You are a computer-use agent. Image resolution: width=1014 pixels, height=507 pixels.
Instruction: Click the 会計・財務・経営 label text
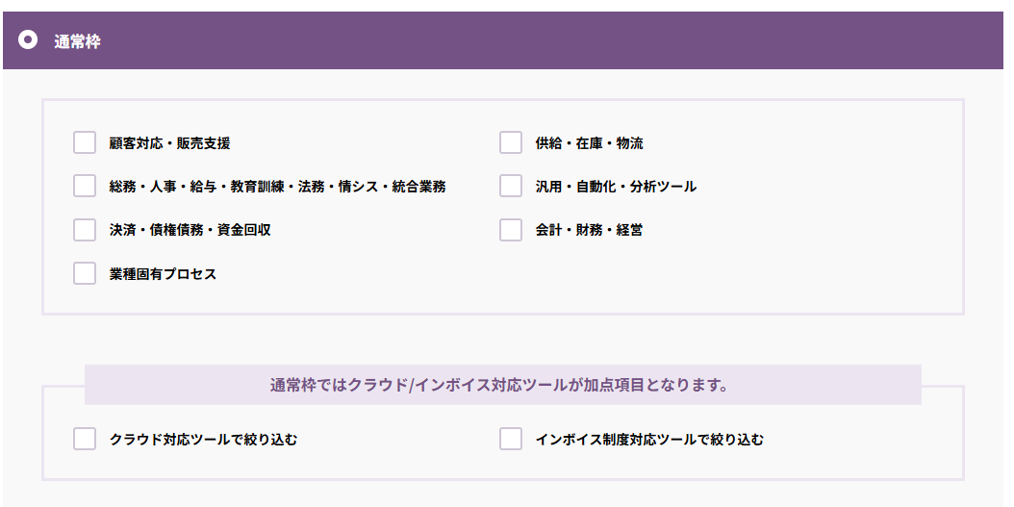click(589, 230)
